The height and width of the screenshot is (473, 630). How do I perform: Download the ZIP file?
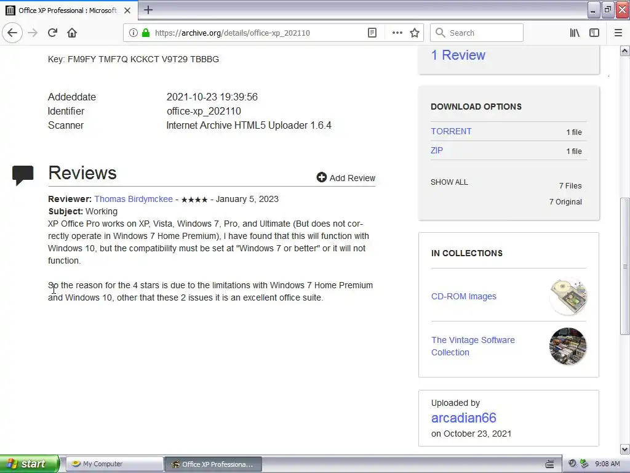click(437, 150)
